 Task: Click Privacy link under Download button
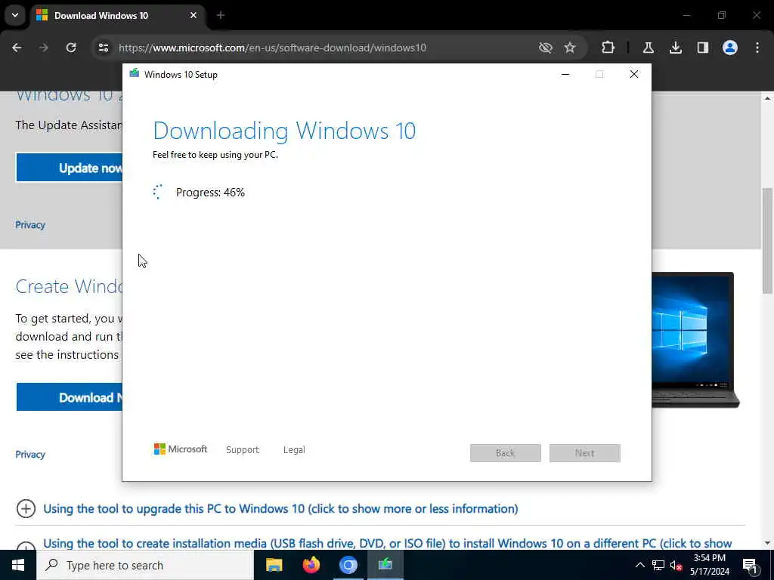coord(30,455)
